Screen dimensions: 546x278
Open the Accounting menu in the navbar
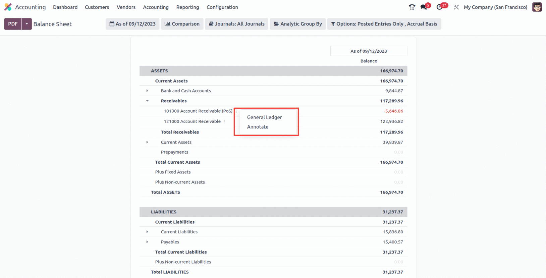[x=156, y=7]
